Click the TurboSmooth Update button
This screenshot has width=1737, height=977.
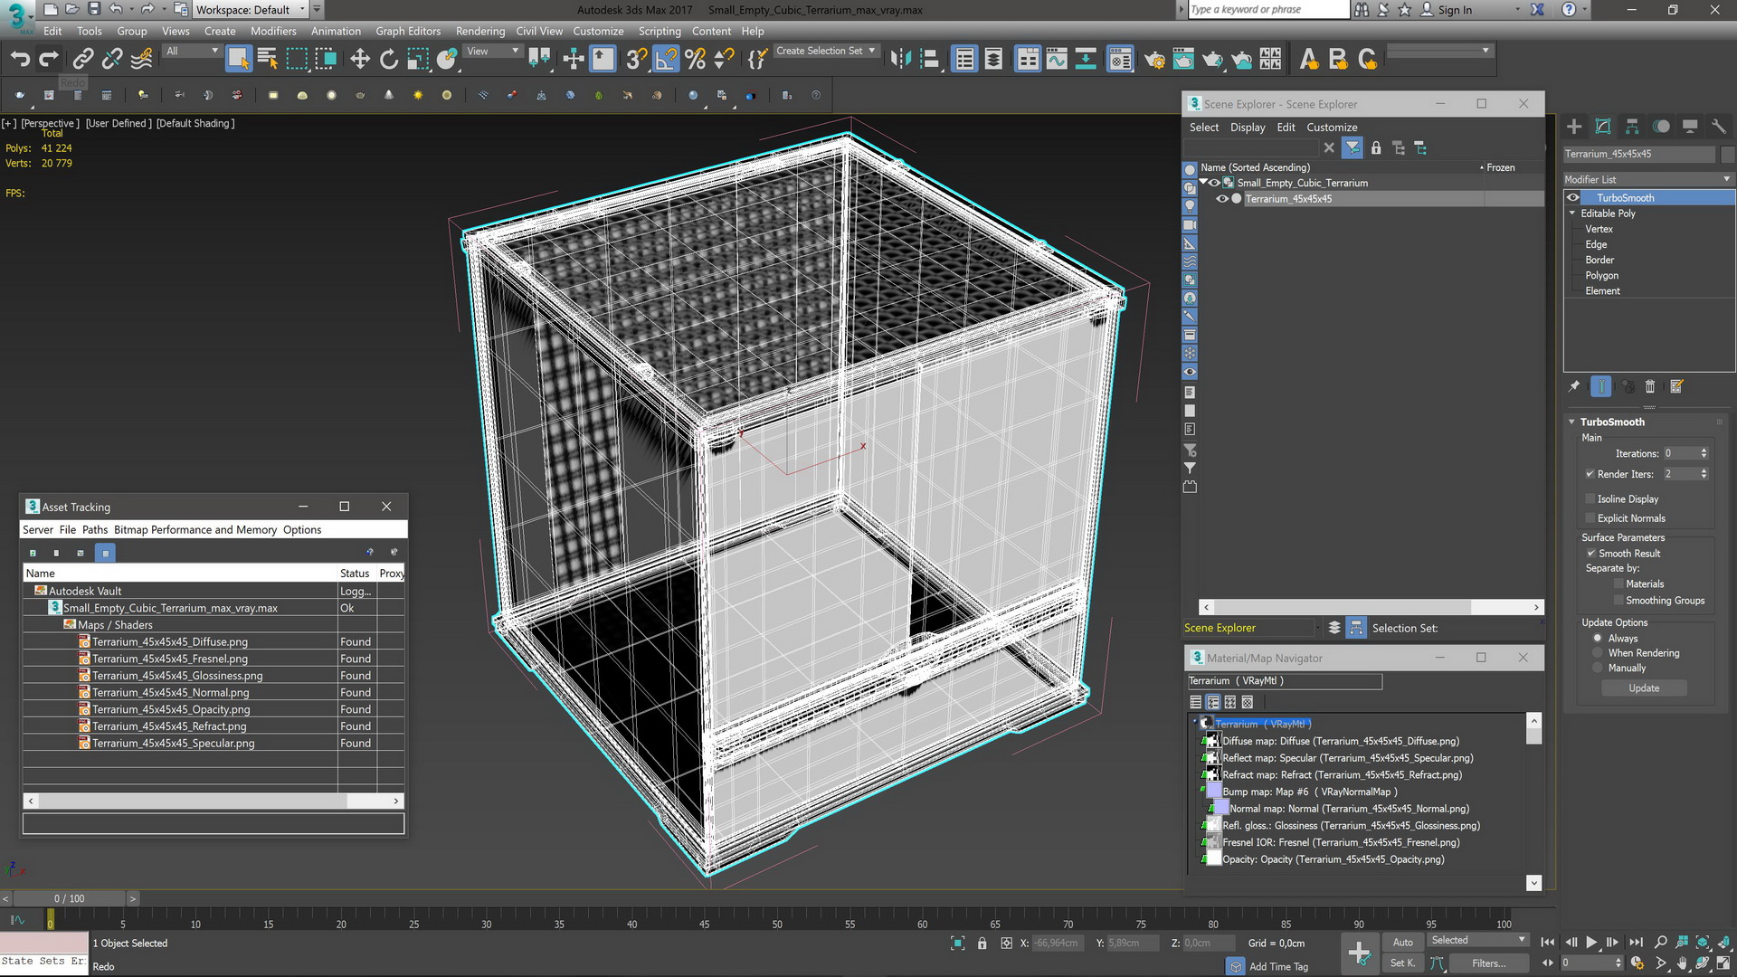(x=1643, y=688)
